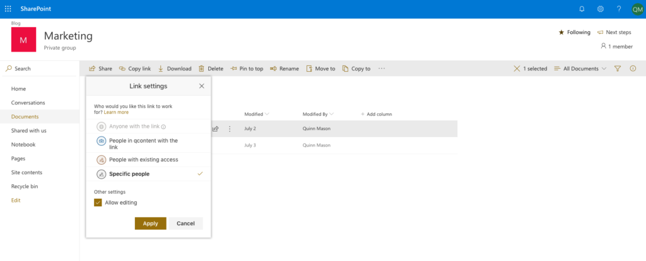
Task: Close the Link settings dialog
Action: pyautogui.click(x=202, y=86)
